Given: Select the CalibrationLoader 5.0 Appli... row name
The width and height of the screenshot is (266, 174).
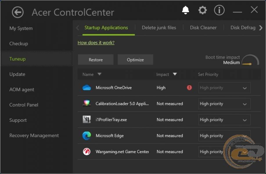Looking at the screenshot, I should point(122,104).
